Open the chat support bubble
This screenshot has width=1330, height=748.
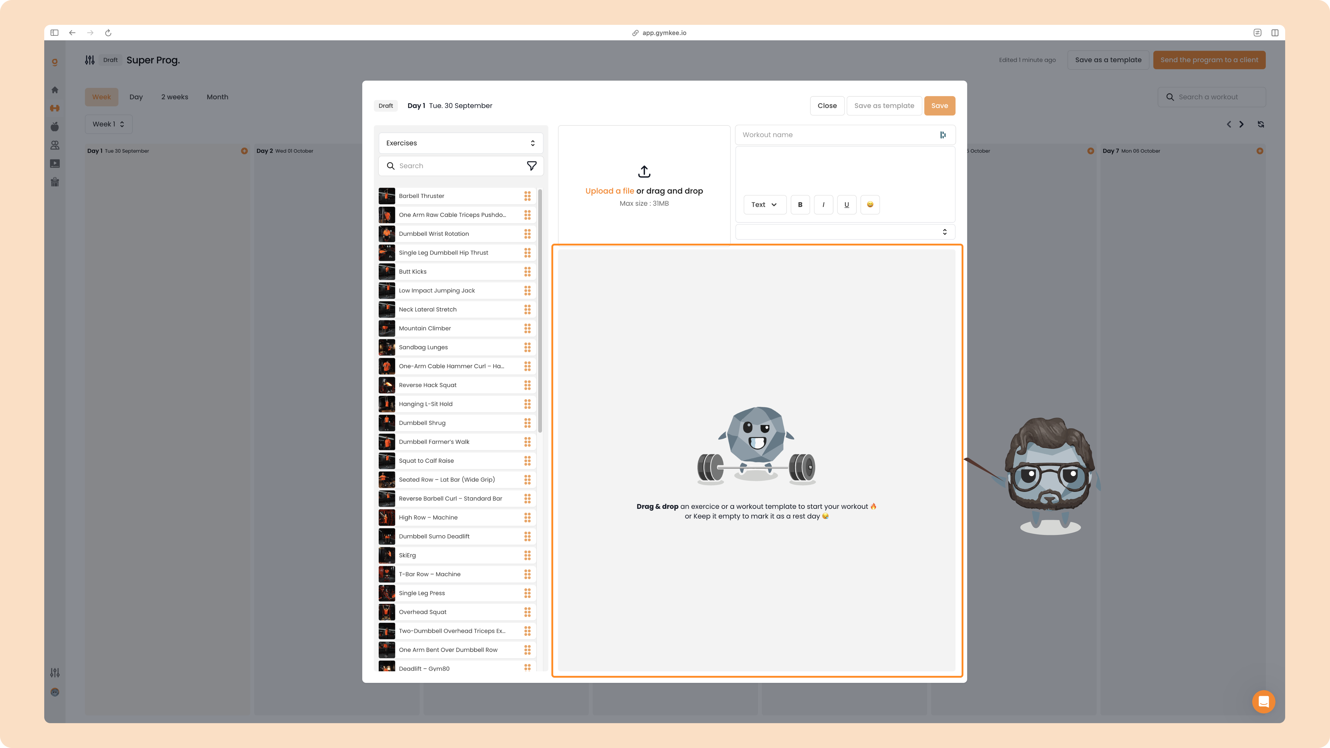coord(1263,702)
